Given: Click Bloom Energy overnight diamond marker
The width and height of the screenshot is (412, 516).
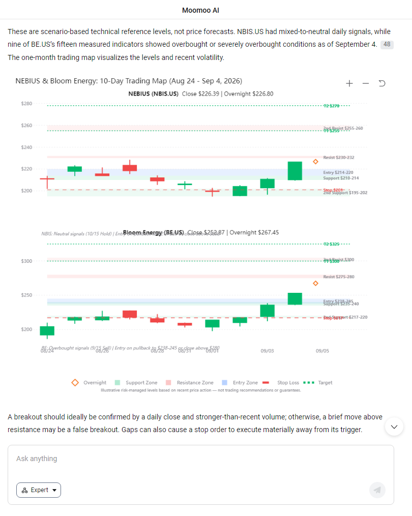Looking at the screenshot, I should coord(315,283).
